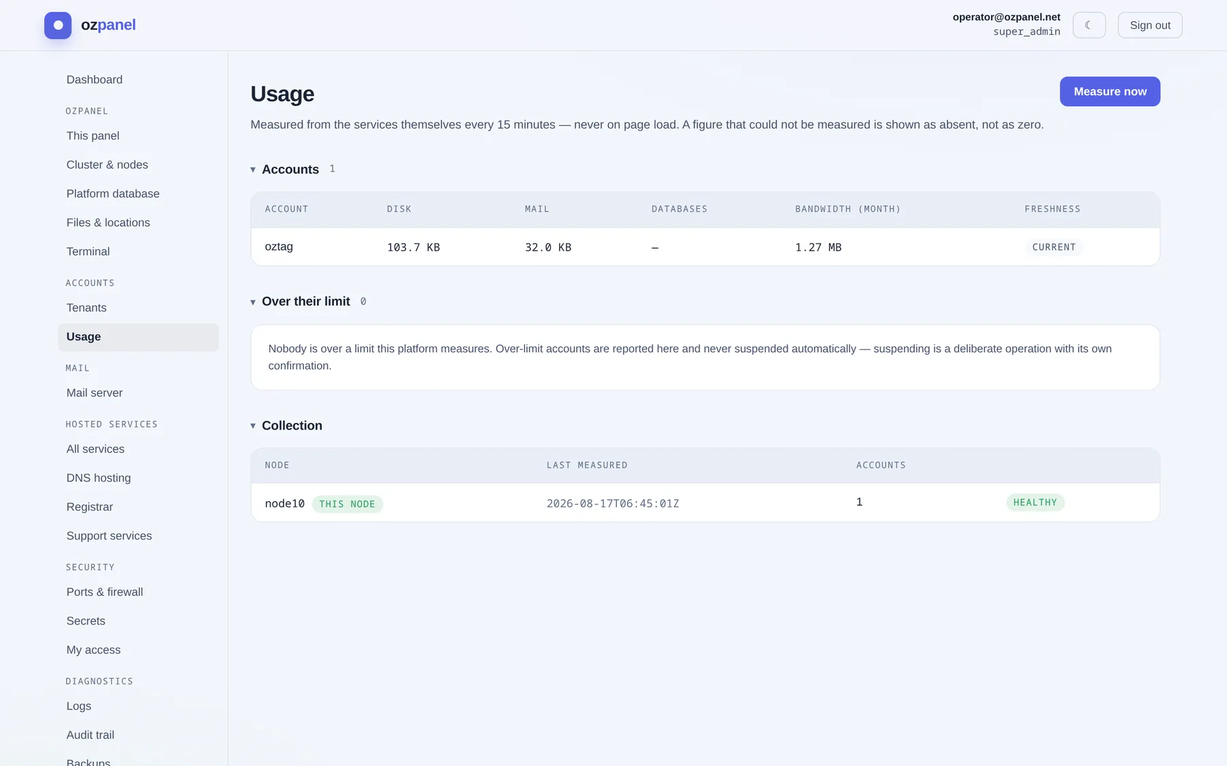Click the 103.7 KB disk value
This screenshot has height=766, width=1227.
pyautogui.click(x=414, y=247)
